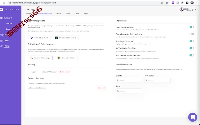The image size is (200, 125).
Task: Click the Settings link icon in the sidebar
Action: [x=1, y=46]
